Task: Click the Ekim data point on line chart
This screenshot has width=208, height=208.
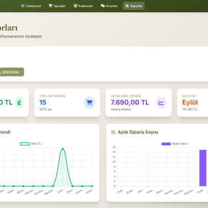Action: tap(73, 186)
